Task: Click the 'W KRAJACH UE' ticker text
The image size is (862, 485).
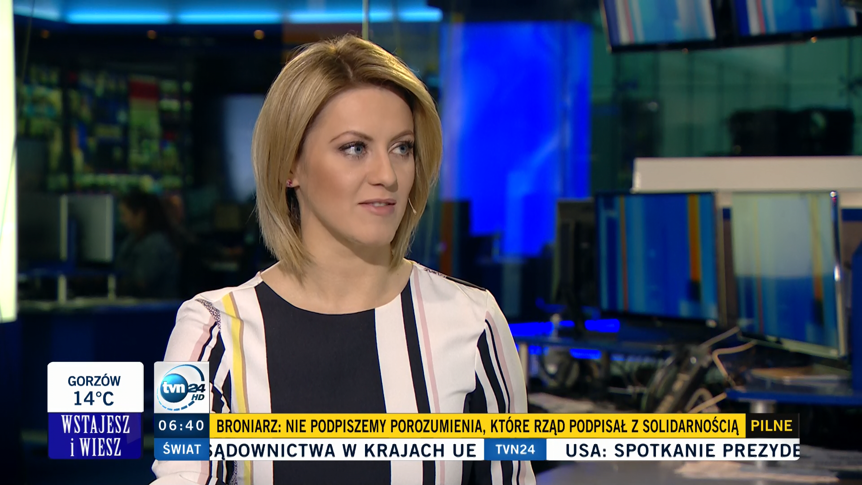Action: 409,450
